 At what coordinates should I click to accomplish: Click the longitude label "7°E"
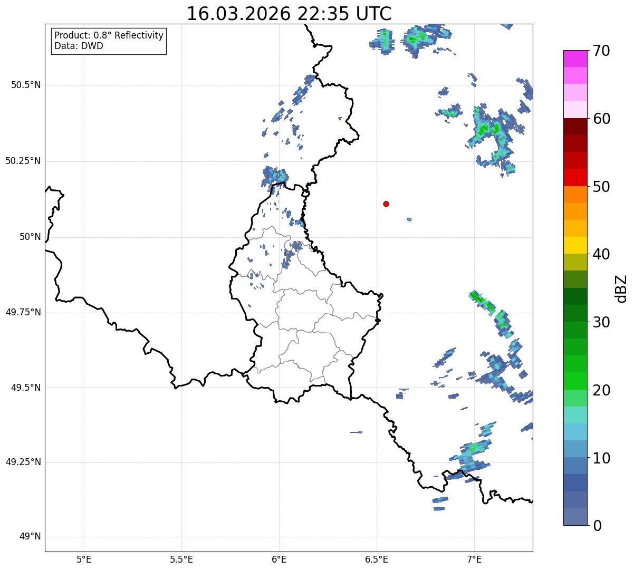pyautogui.click(x=474, y=559)
